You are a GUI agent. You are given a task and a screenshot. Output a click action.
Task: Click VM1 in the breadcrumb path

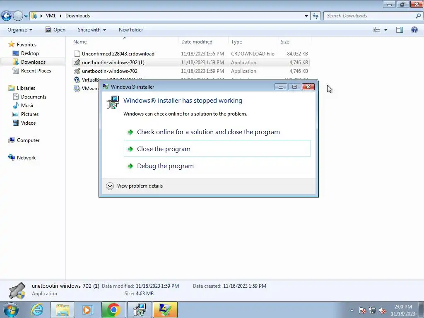(x=51, y=16)
